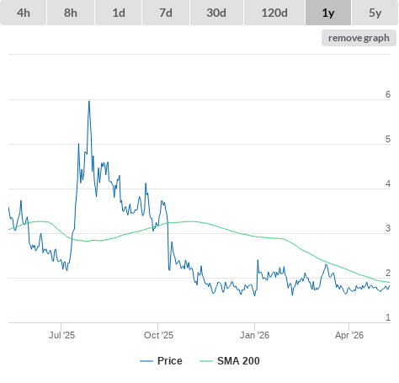Click the Jan '26 axis label

(x=254, y=335)
